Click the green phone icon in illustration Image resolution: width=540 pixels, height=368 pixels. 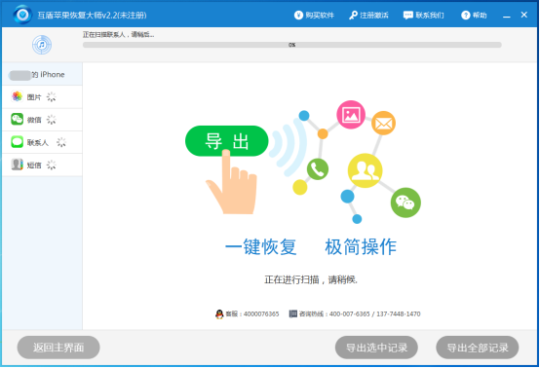click(317, 169)
